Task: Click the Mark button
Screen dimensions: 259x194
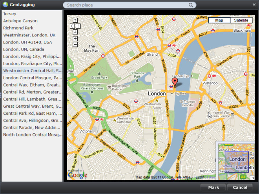Action: [x=213, y=187]
